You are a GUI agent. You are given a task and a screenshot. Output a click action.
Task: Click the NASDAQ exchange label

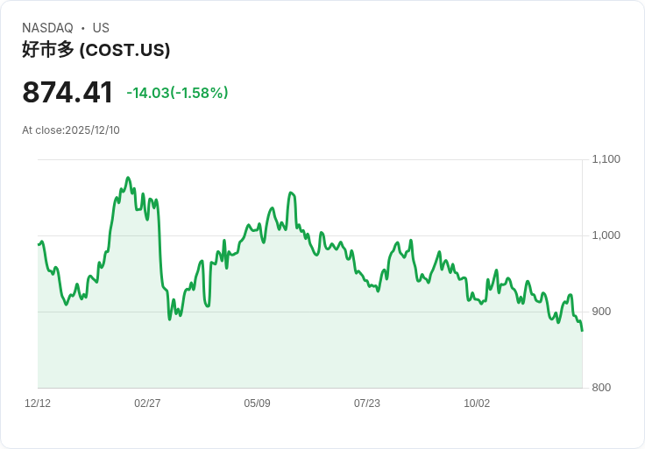(x=47, y=28)
